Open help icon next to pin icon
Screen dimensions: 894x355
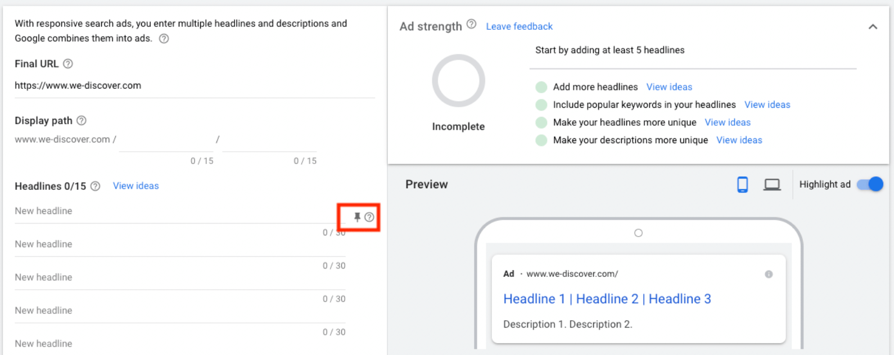[369, 217]
